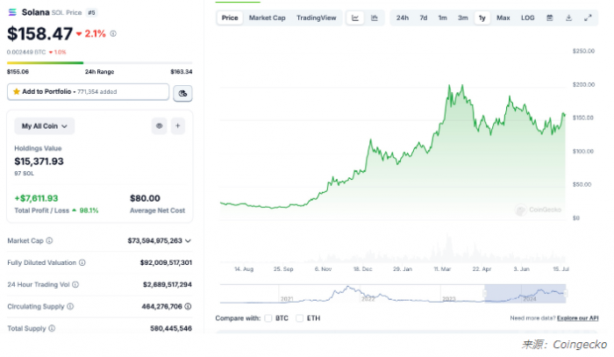
Task: Toggle the eye icon to hide holdings
Action: coord(159,126)
